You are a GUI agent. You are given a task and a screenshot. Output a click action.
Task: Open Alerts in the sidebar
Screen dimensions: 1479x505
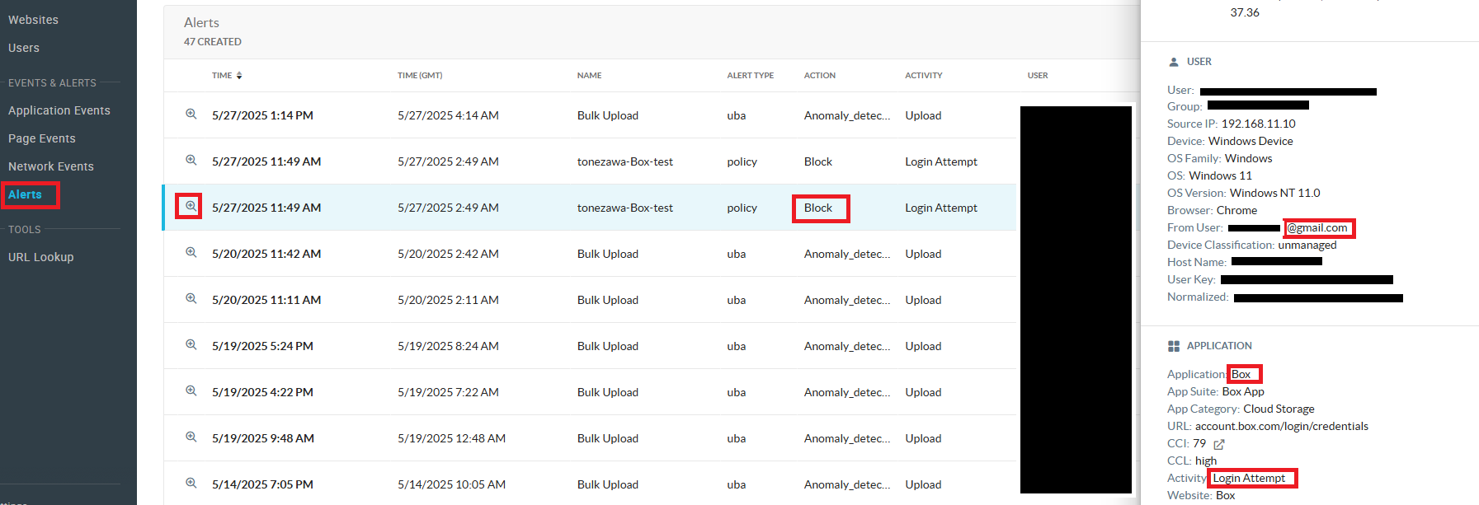point(25,194)
